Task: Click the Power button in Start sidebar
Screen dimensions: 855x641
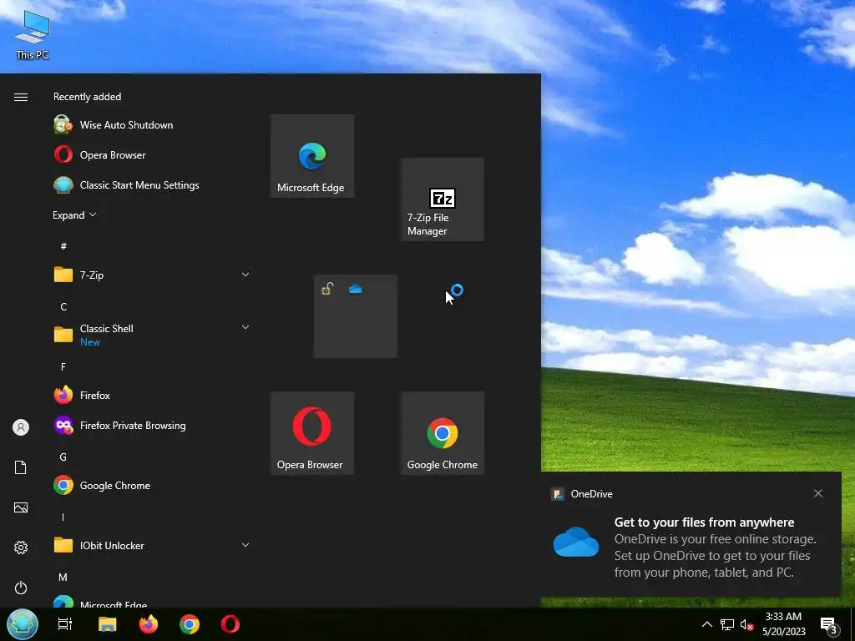Action: click(x=21, y=588)
